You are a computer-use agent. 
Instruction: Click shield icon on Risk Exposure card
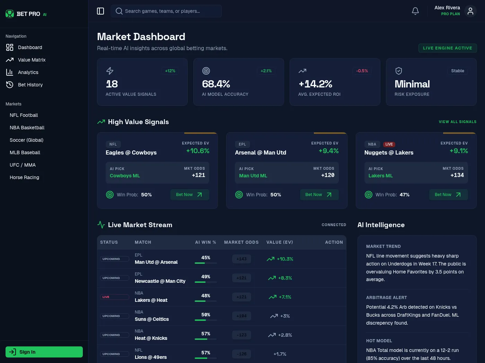[399, 71]
